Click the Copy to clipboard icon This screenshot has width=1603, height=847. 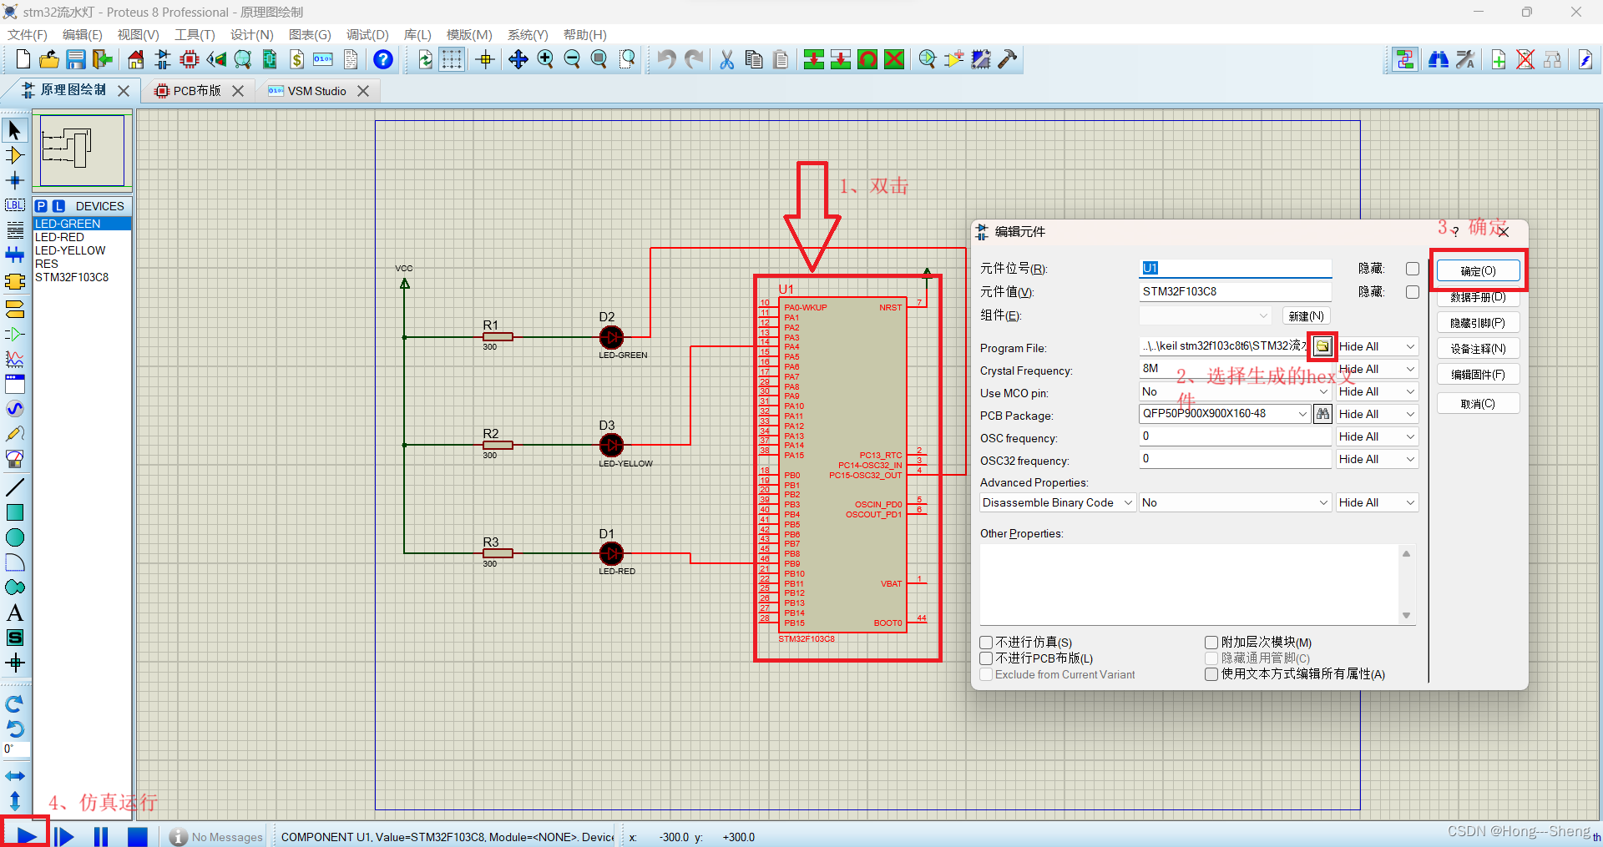pyautogui.click(x=754, y=59)
